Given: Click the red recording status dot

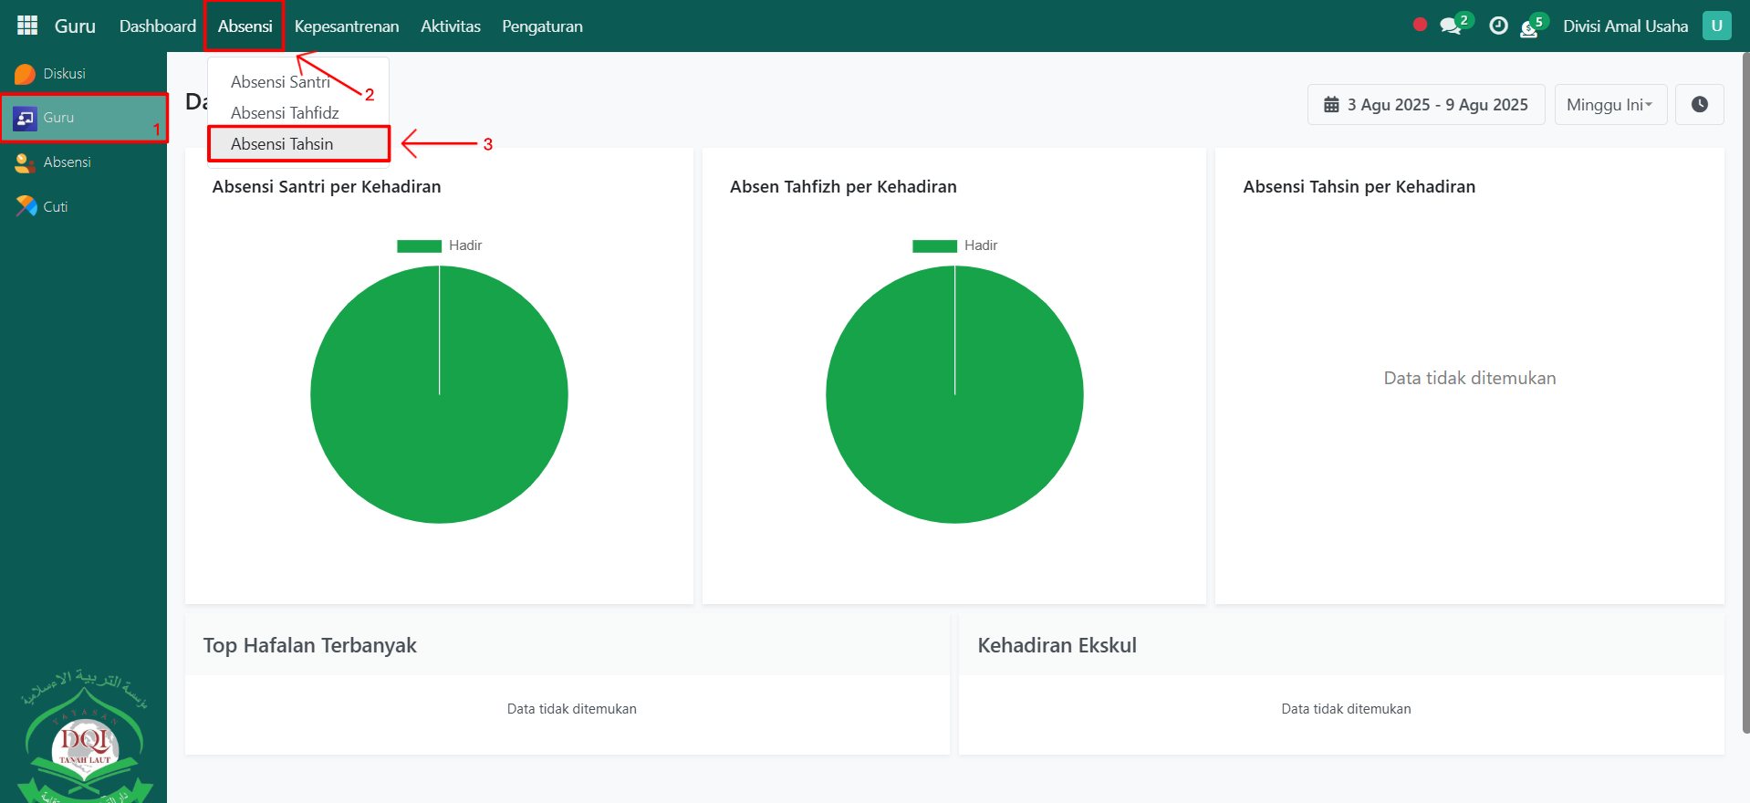Looking at the screenshot, I should pyautogui.click(x=1419, y=25).
